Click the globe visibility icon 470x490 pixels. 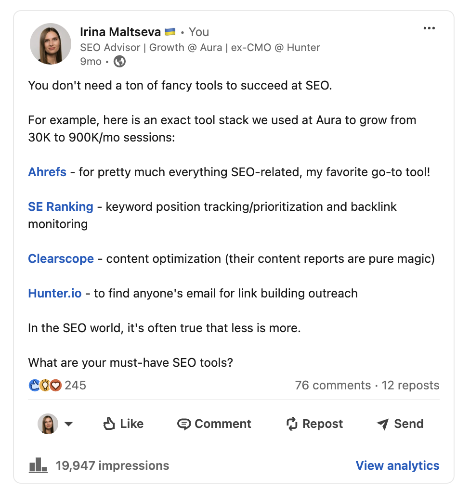coord(119,61)
